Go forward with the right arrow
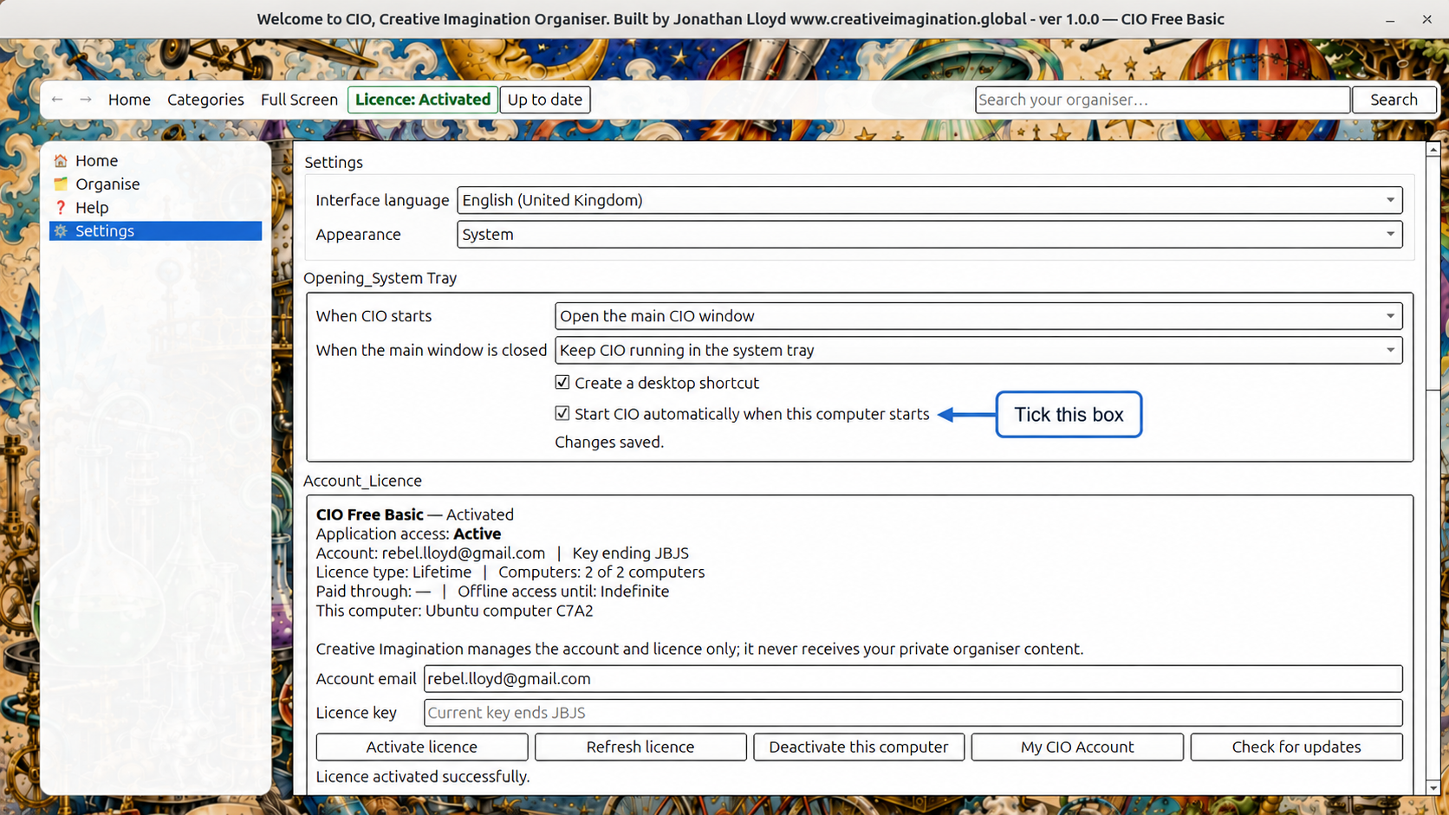 86,100
